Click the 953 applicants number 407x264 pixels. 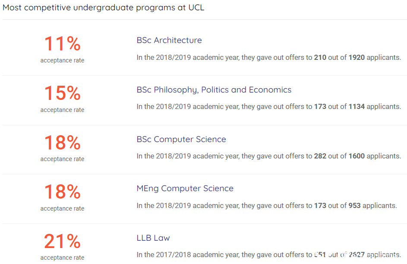tap(355, 205)
